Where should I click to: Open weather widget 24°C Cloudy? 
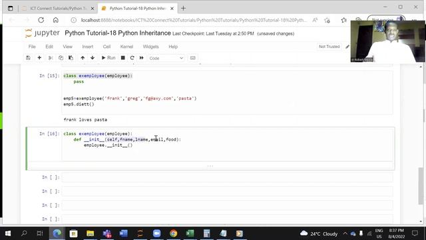tap(319, 233)
